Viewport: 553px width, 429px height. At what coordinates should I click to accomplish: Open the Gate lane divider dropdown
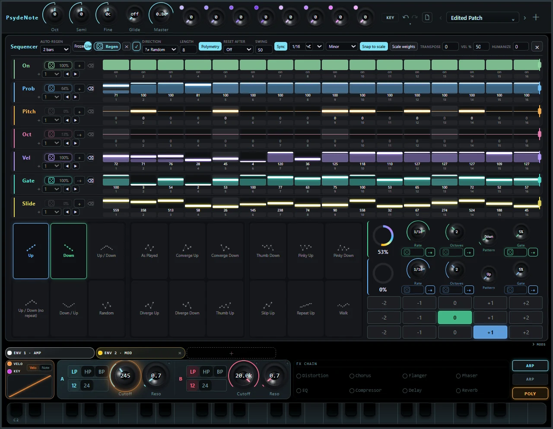pos(51,189)
